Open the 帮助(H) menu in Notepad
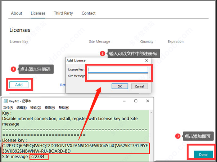Image resolution: width=217 pixels, height=162 pixels. coord(64,108)
